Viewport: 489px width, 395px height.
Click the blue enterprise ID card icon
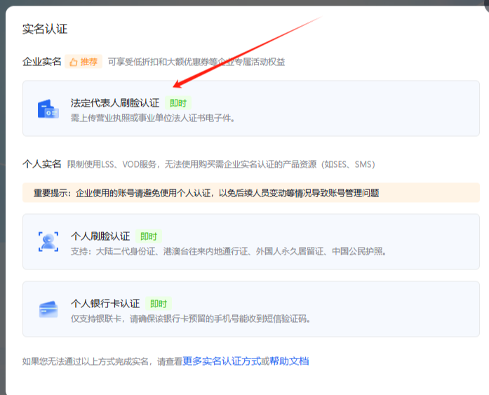tap(48, 109)
